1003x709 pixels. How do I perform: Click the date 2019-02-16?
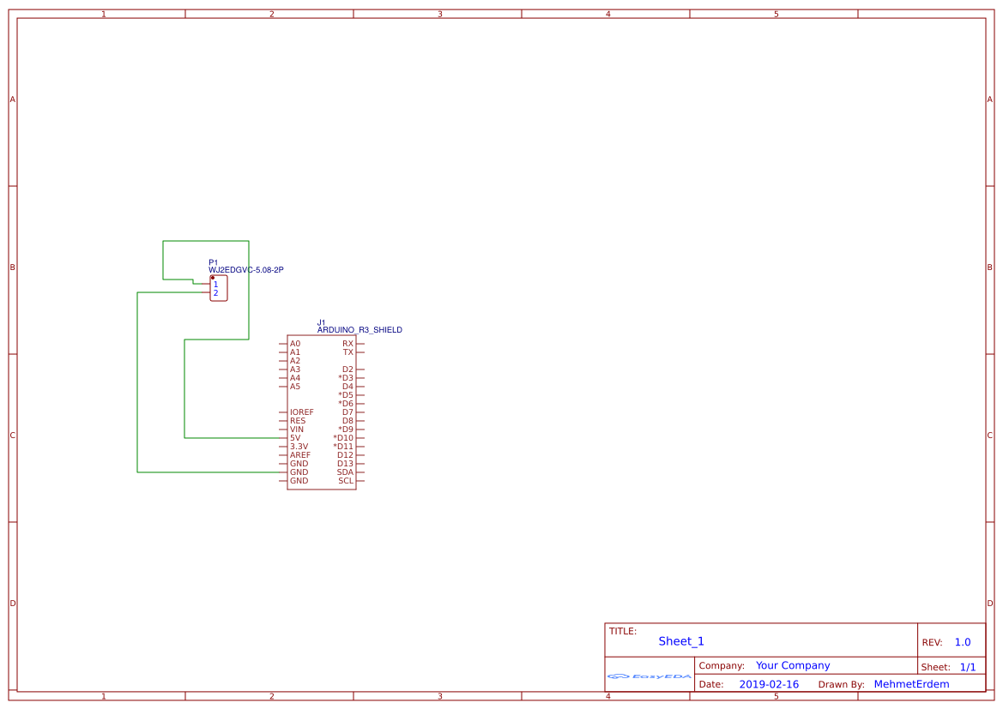[769, 683]
